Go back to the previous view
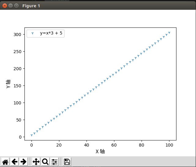This screenshot has width=196, height=167. tap(14, 162)
